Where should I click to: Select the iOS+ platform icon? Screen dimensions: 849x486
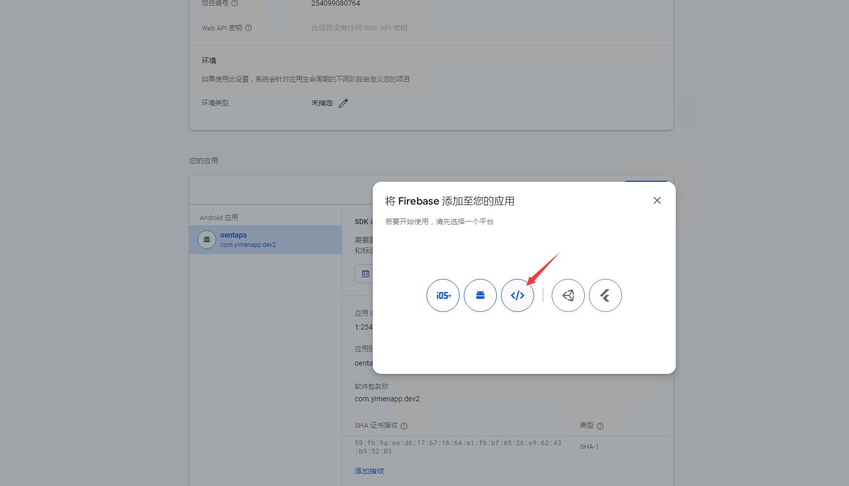[x=443, y=295]
